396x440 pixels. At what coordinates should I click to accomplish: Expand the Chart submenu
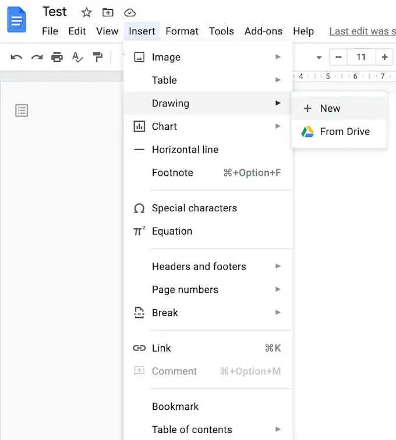208,126
